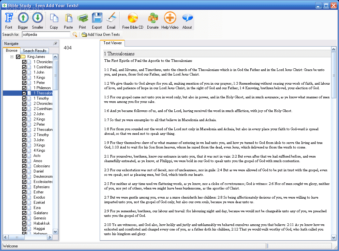Uncheck the 2 Timothy checkbox
This screenshot has width=339, height=251.
point(24,135)
